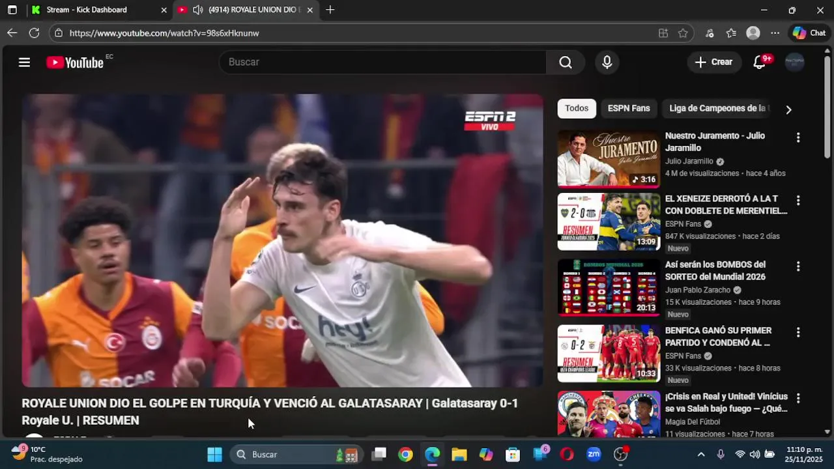Open Opera browser from taskbar
The image size is (834, 469).
coord(567,454)
